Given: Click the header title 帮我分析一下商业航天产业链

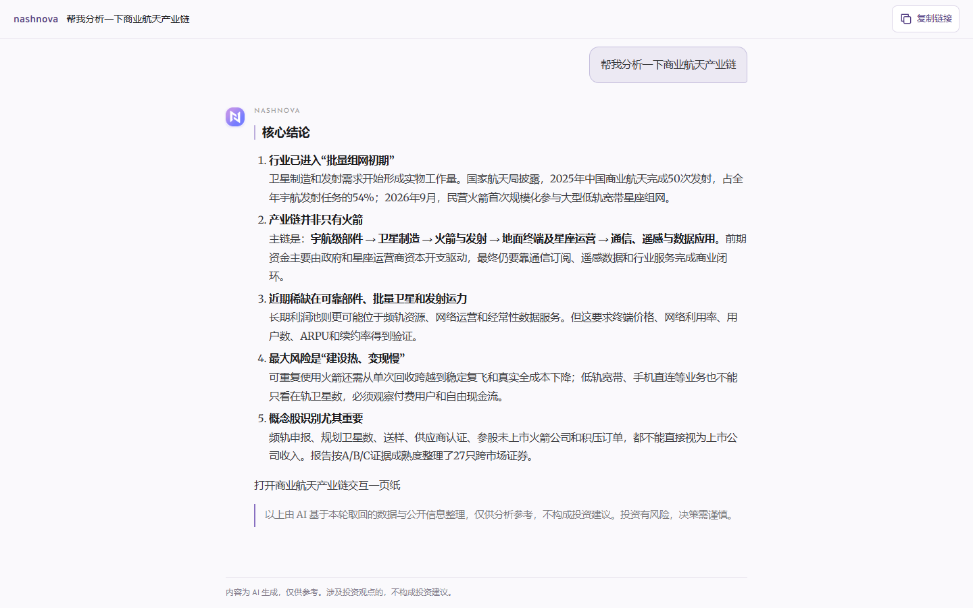Looking at the screenshot, I should [128, 19].
